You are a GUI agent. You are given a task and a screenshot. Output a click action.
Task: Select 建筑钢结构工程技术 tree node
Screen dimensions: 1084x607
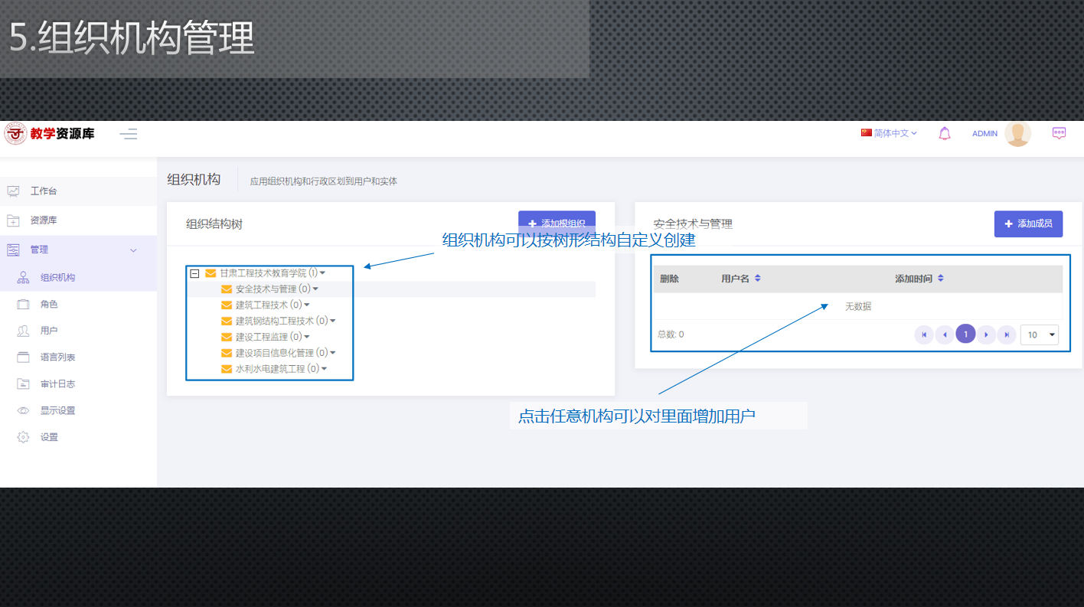click(x=274, y=321)
